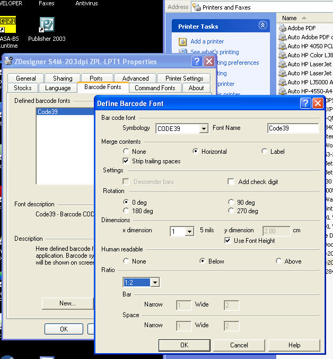Click New... barcode font button

point(68,303)
